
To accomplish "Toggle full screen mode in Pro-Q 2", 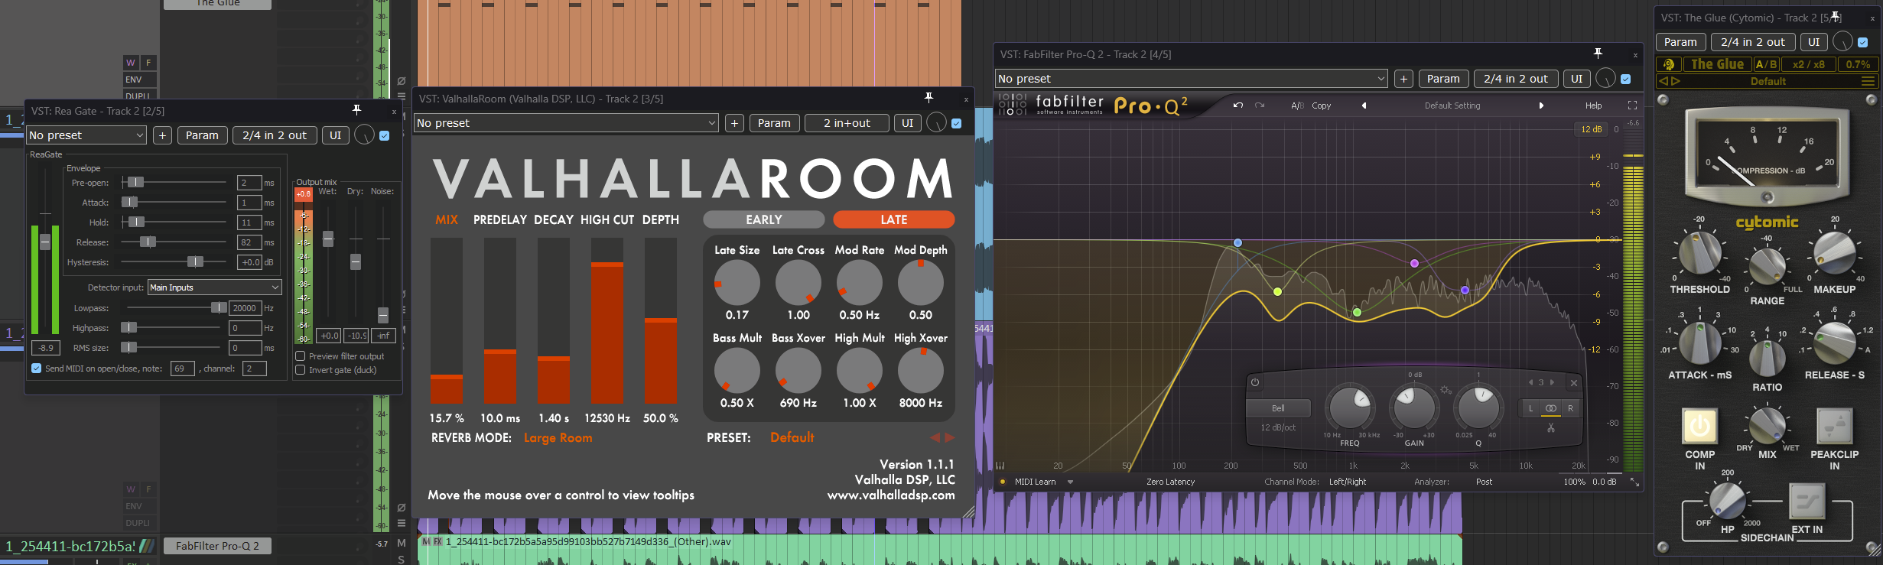I will click(1632, 106).
